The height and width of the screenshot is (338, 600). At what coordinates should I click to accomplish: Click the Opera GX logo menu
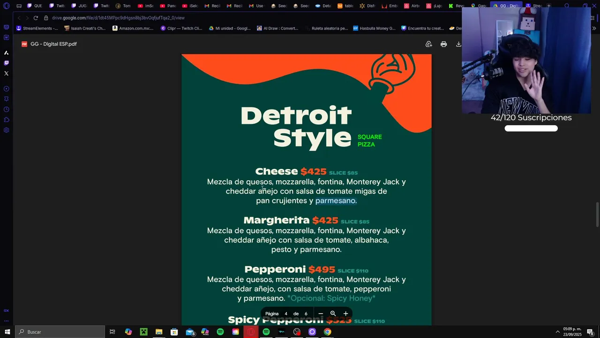point(6,6)
